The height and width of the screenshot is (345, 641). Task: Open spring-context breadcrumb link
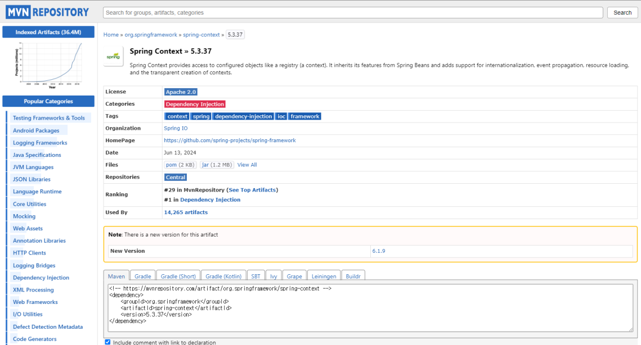[201, 35]
